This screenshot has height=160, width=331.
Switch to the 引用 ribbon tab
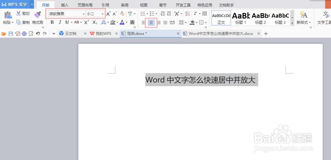coord(105,5)
